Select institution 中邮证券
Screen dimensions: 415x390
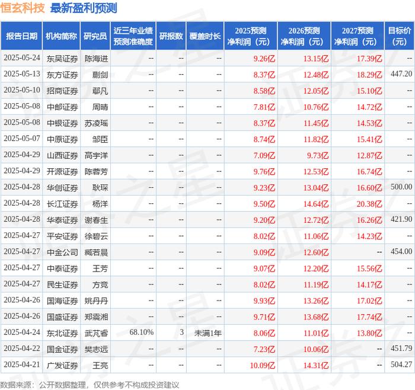[62, 107]
